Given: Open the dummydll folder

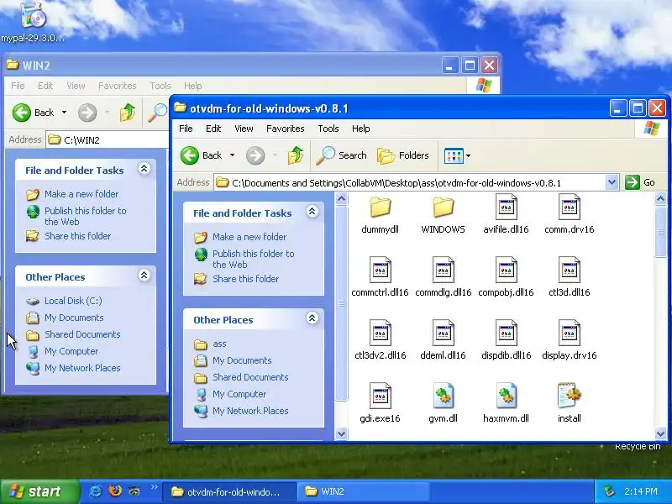Looking at the screenshot, I should tap(380, 215).
